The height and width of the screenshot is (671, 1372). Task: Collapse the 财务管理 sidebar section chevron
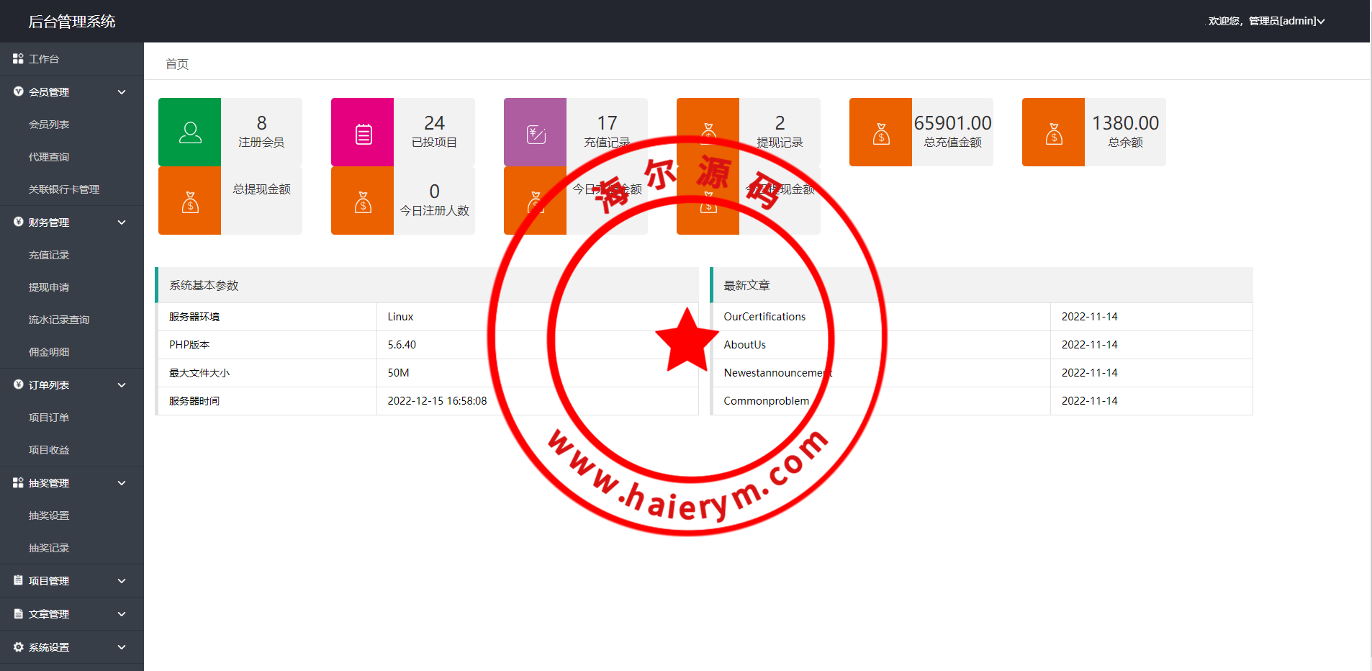point(122,222)
